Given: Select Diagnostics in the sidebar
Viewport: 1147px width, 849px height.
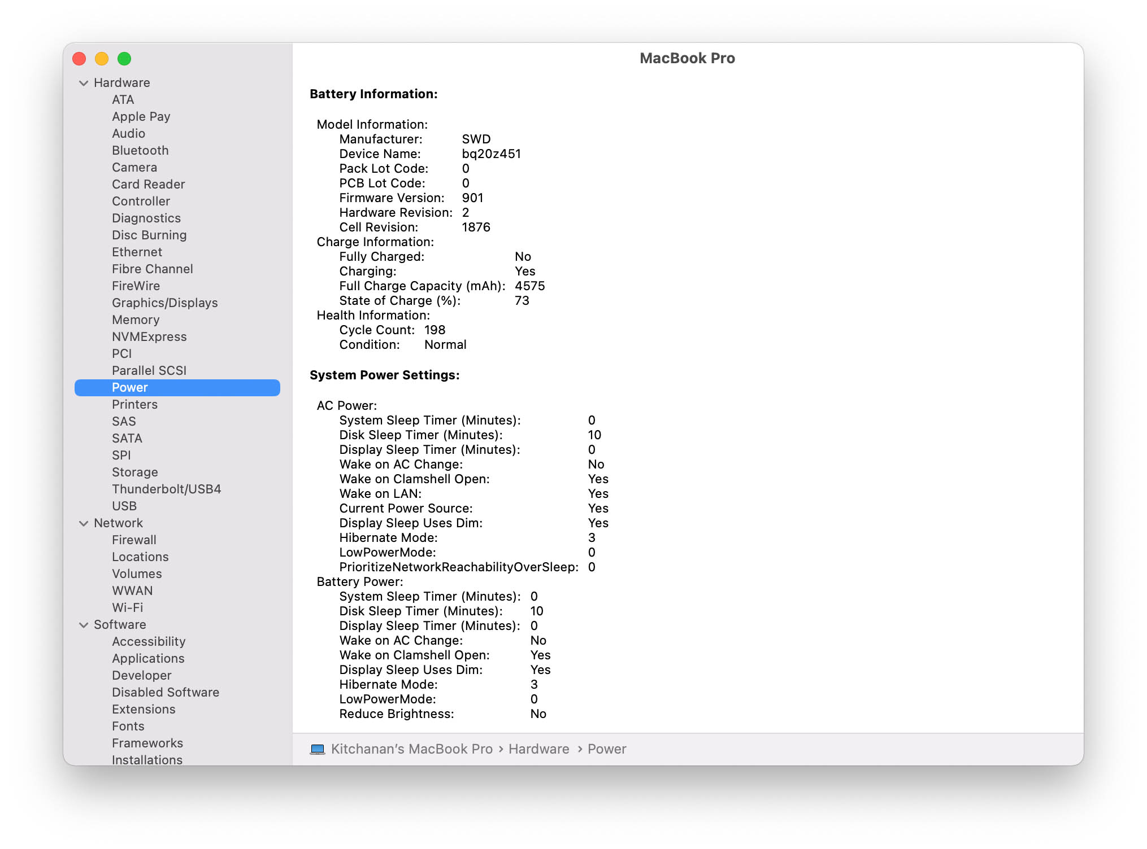Looking at the screenshot, I should click(x=146, y=218).
